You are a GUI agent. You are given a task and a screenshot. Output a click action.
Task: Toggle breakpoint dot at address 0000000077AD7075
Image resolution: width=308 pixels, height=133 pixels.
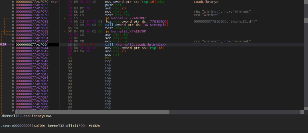click(13, 5)
